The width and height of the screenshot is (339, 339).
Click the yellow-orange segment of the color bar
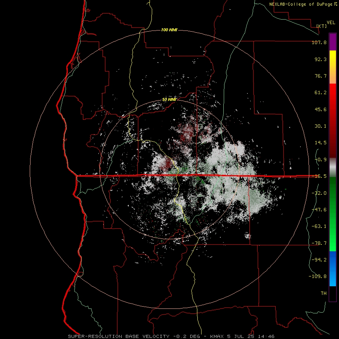click(333, 67)
